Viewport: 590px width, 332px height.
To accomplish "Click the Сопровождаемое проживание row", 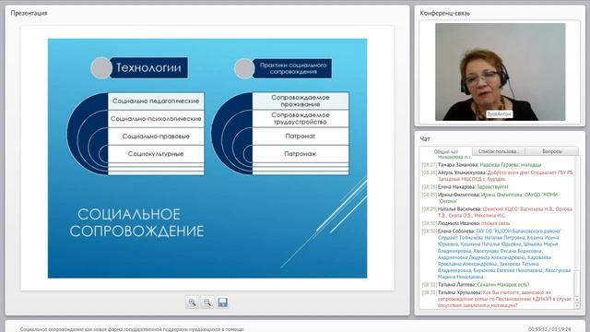I will point(301,101).
